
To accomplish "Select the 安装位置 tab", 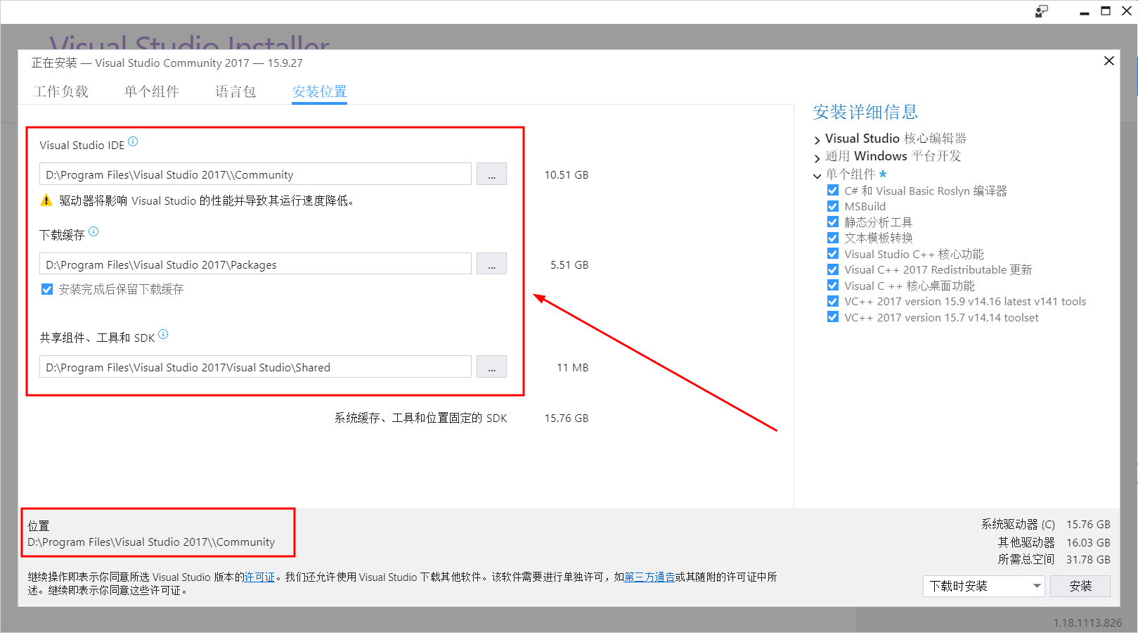I will pyautogui.click(x=320, y=92).
